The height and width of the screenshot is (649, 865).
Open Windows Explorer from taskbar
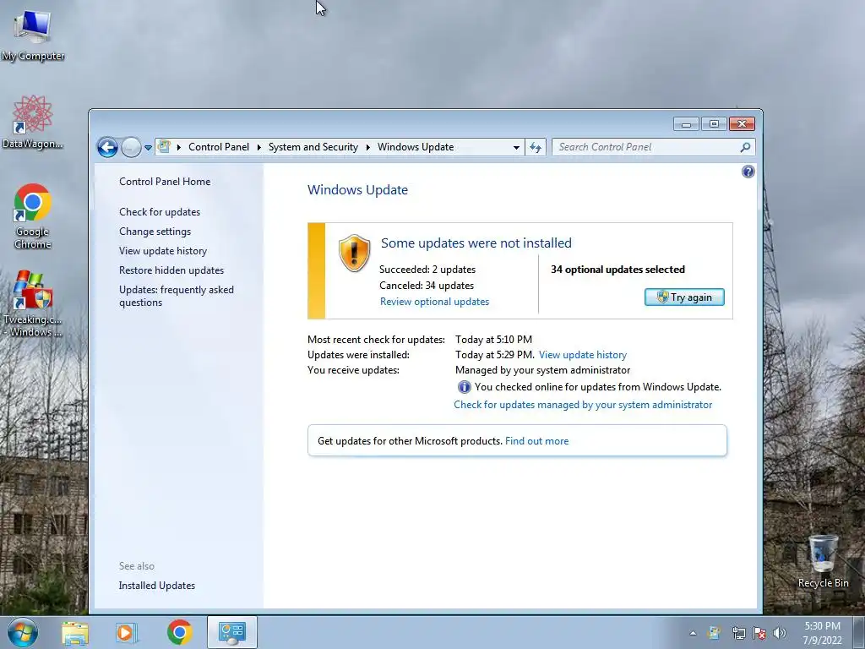[x=75, y=632]
